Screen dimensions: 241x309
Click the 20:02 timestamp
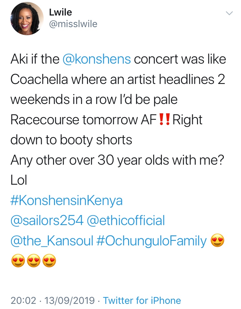click(x=23, y=301)
